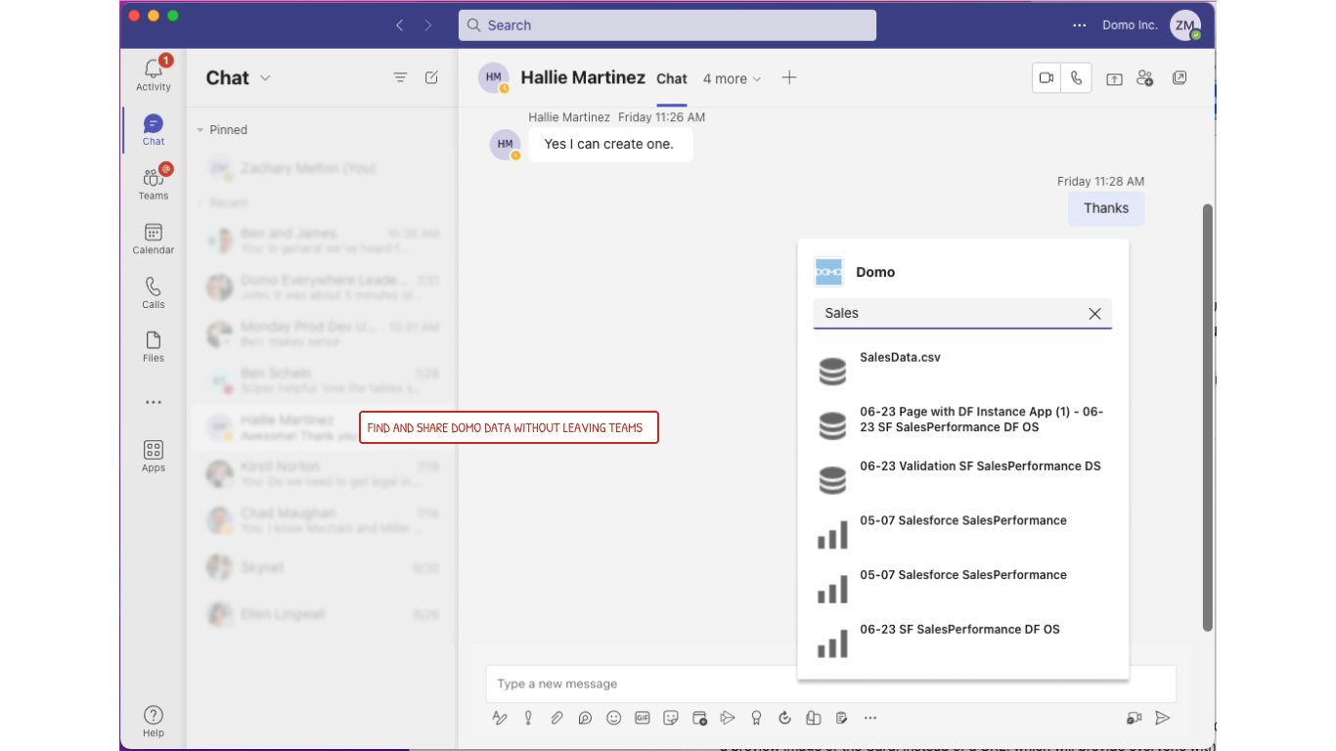Click the 'Thanks' sent message bubble
1336x751 pixels.
[x=1106, y=208]
